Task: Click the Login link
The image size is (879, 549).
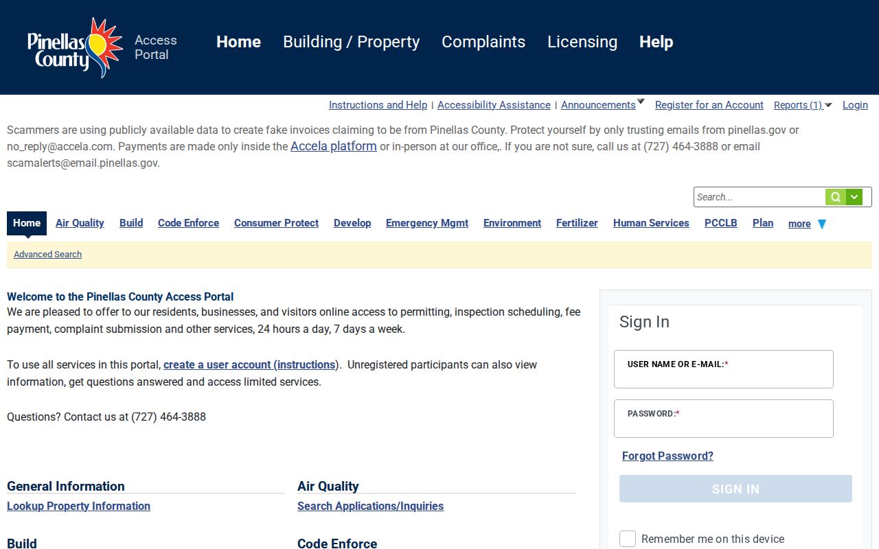Action: click(x=855, y=105)
